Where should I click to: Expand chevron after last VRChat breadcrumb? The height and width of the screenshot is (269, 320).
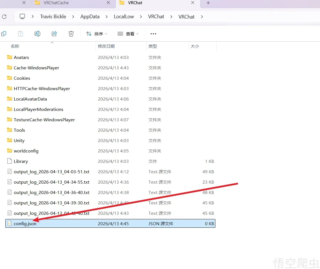pyautogui.click(x=202, y=17)
